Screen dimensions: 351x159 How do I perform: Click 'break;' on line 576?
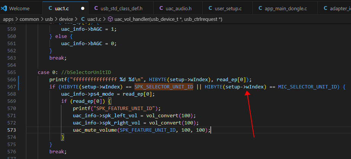tap(58, 152)
